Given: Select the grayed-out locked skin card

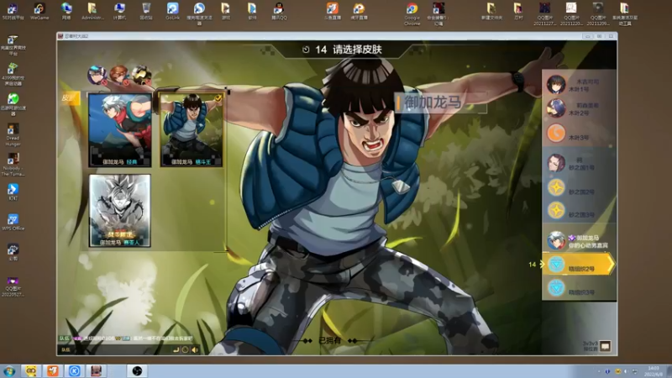Looking at the screenshot, I should tap(120, 211).
